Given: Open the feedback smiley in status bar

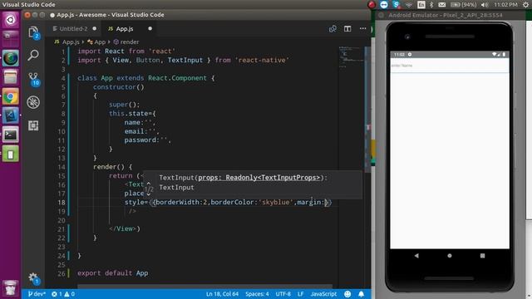Looking at the screenshot, I should pos(347,294).
